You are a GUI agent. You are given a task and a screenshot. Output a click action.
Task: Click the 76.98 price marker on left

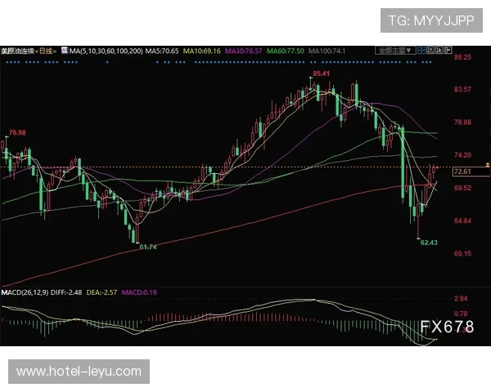coord(17,132)
